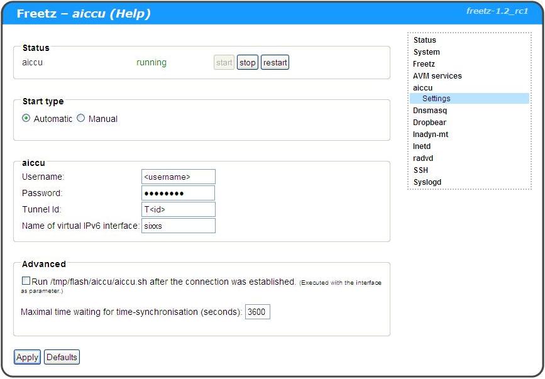Screen dimensions: 545x379
Task: Enable running aiccu.sh after connection checkbox
Action: 26,281
